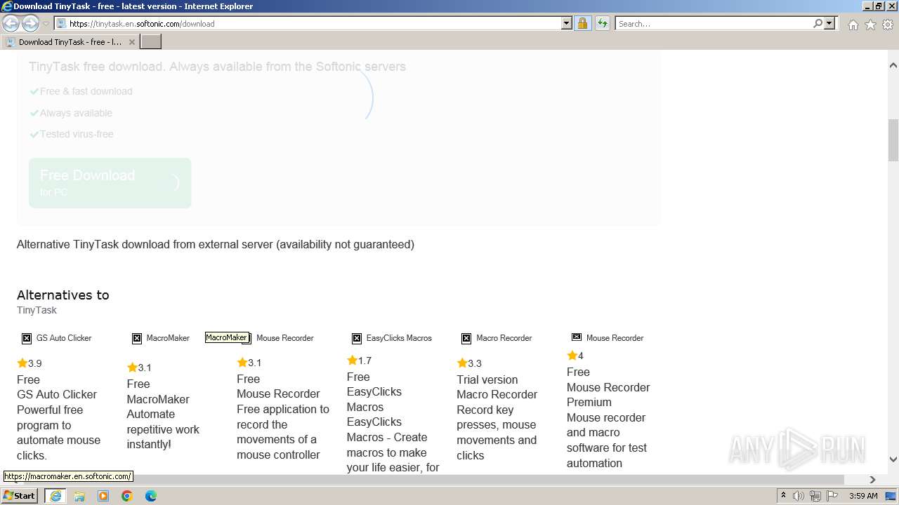The height and width of the screenshot is (505, 899).
Task: Click the MacroMaker broken image icon
Action: [137, 338]
